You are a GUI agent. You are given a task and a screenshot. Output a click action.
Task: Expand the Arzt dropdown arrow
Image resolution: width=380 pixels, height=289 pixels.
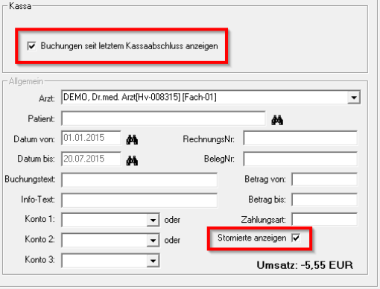354,98
